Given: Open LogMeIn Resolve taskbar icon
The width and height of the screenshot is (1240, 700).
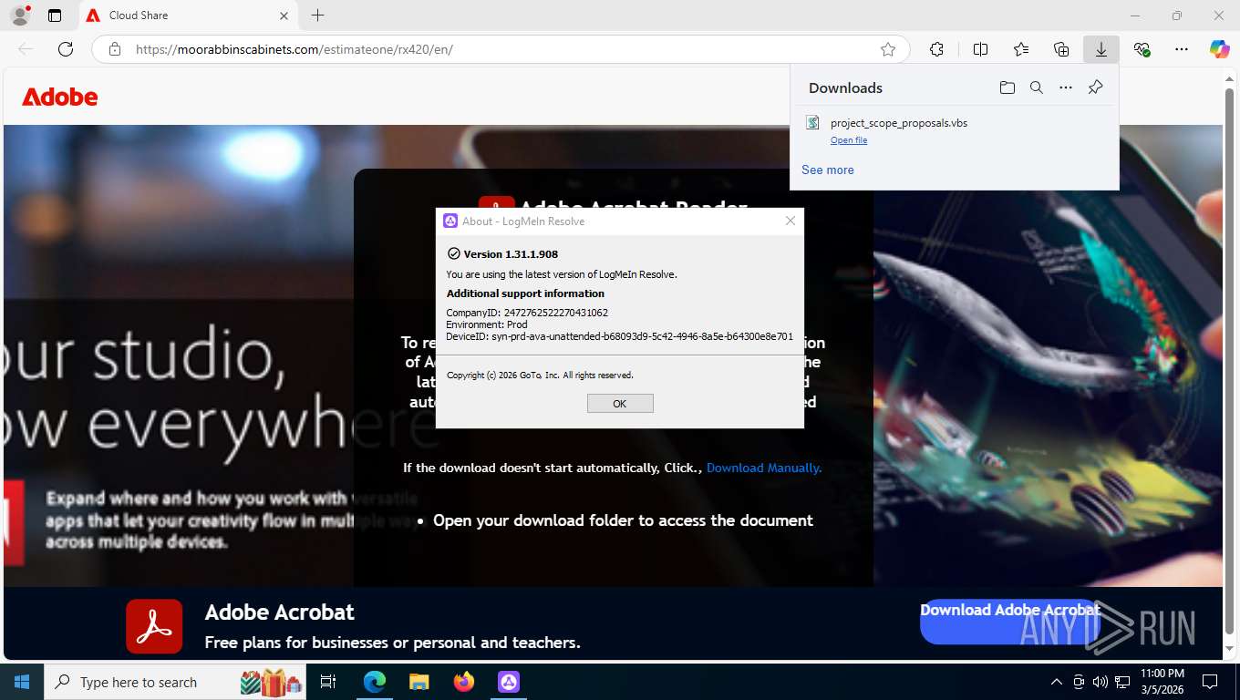Looking at the screenshot, I should 508,682.
